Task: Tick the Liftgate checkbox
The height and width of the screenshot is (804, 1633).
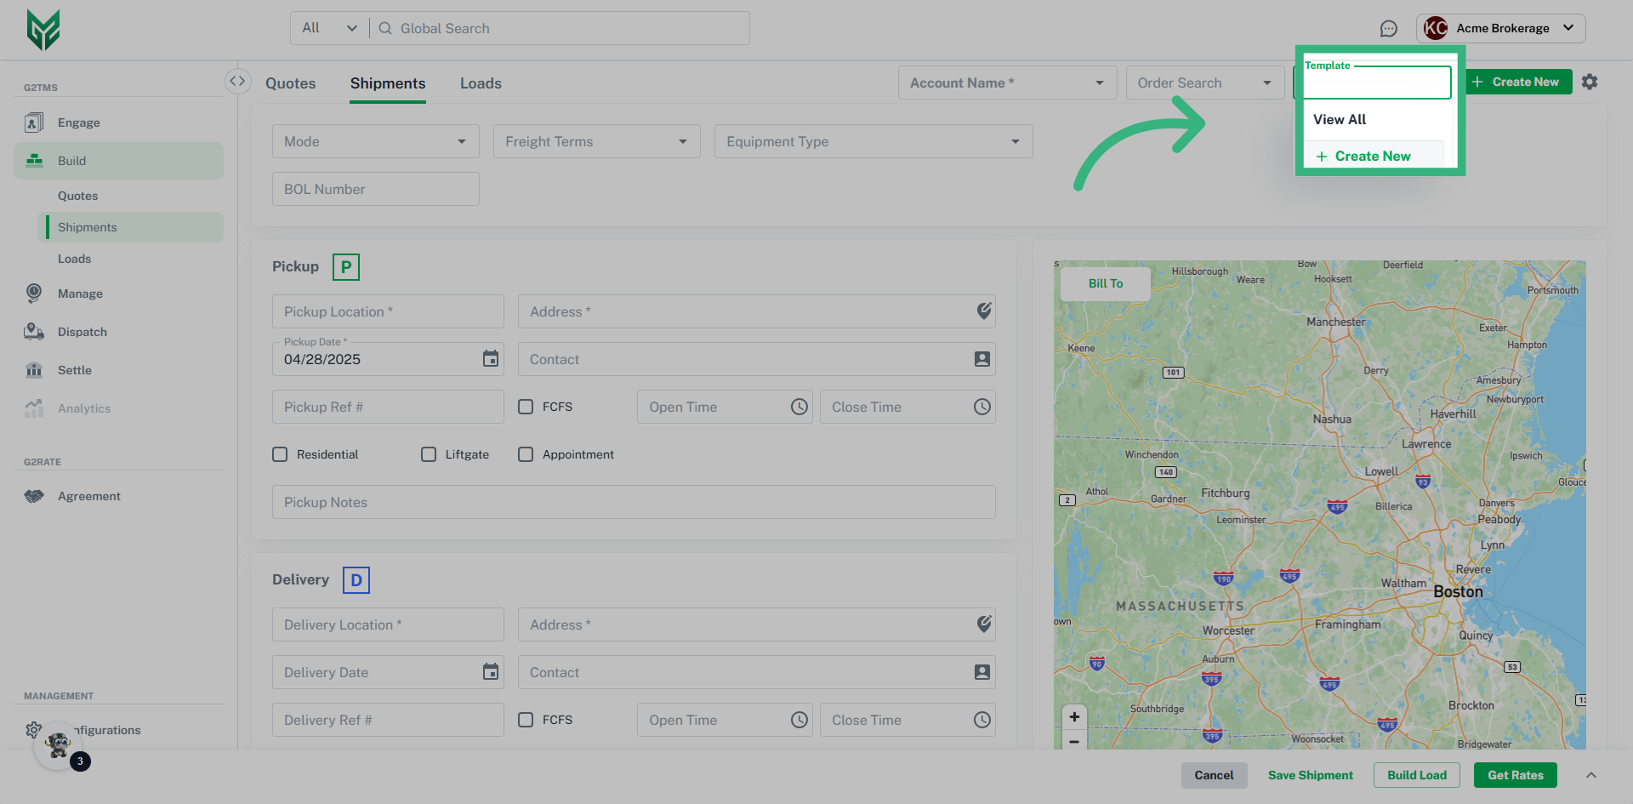Action: (429, 454)
